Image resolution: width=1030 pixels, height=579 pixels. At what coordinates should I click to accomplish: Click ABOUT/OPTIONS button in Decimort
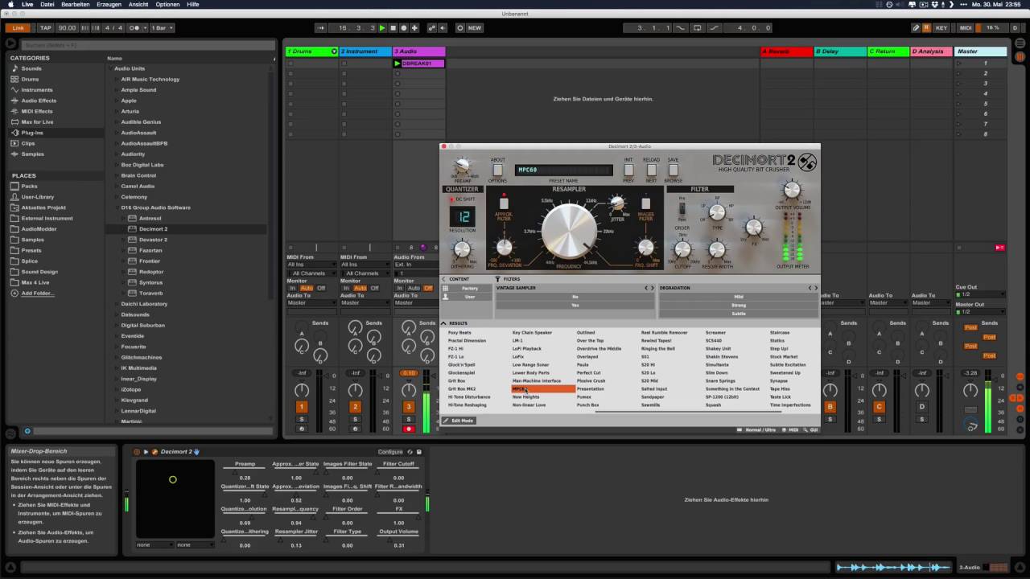pyautogui.click(x=498, y=170)
